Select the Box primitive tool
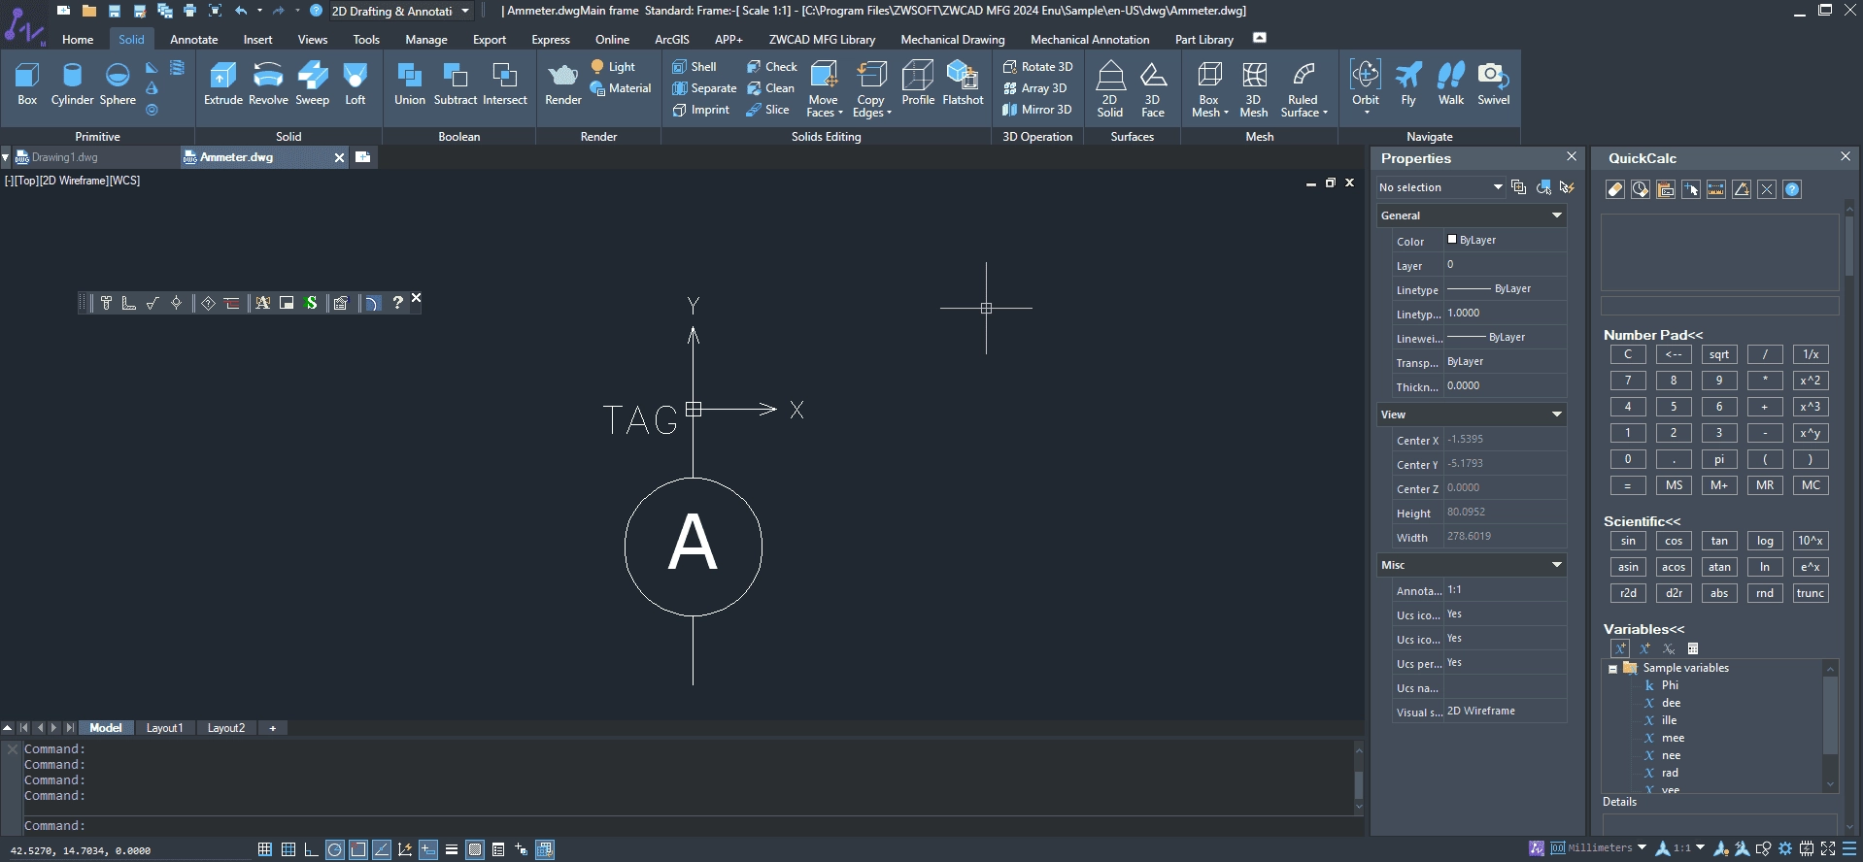The height and width of the screenshot is (862, 1863). click(x=27, y=84)
